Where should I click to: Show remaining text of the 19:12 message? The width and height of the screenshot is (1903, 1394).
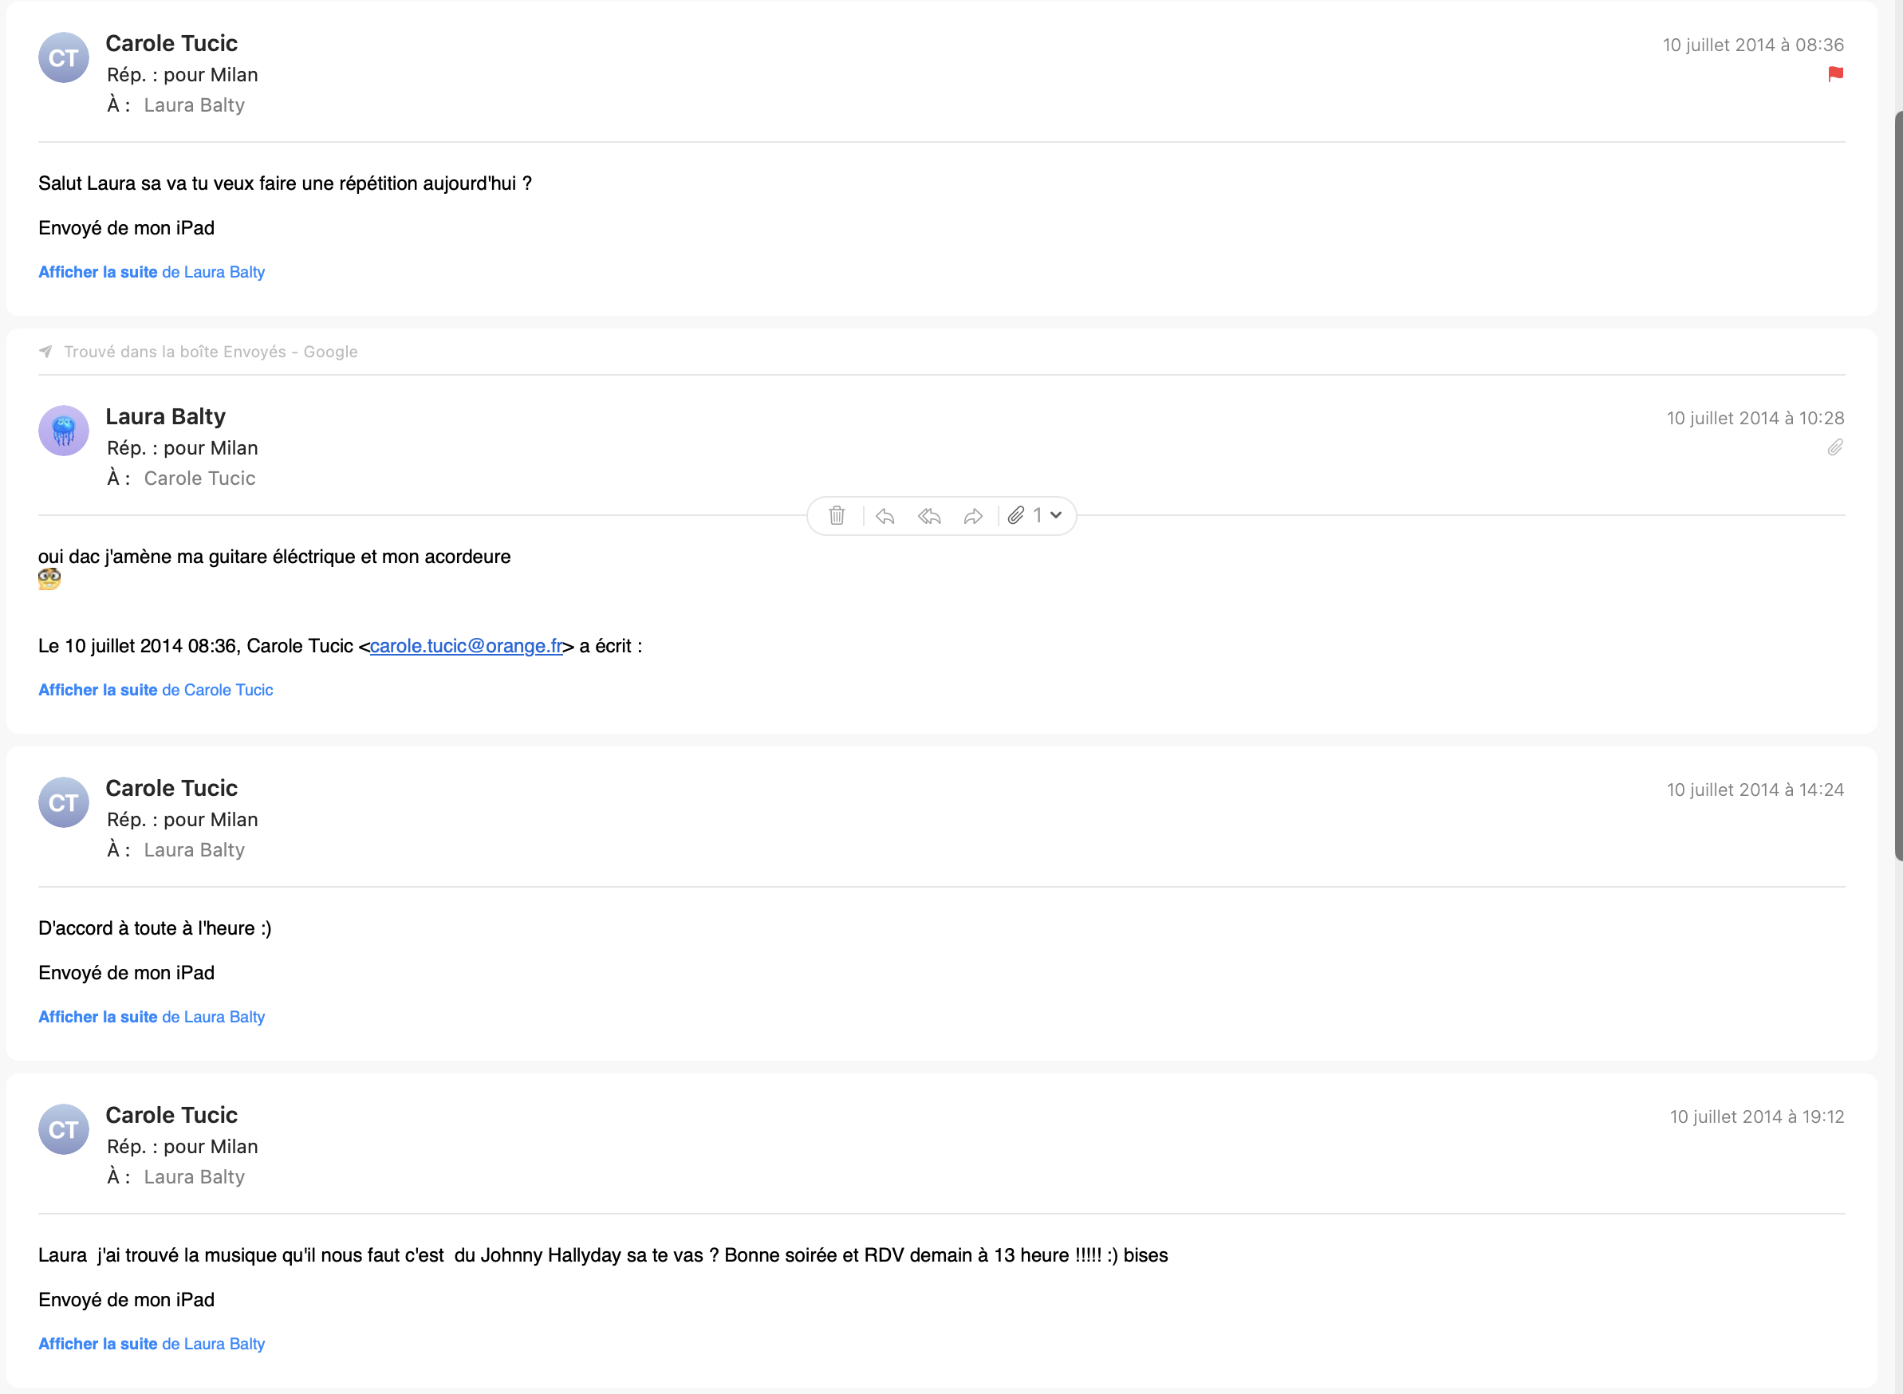point(151,1344)
